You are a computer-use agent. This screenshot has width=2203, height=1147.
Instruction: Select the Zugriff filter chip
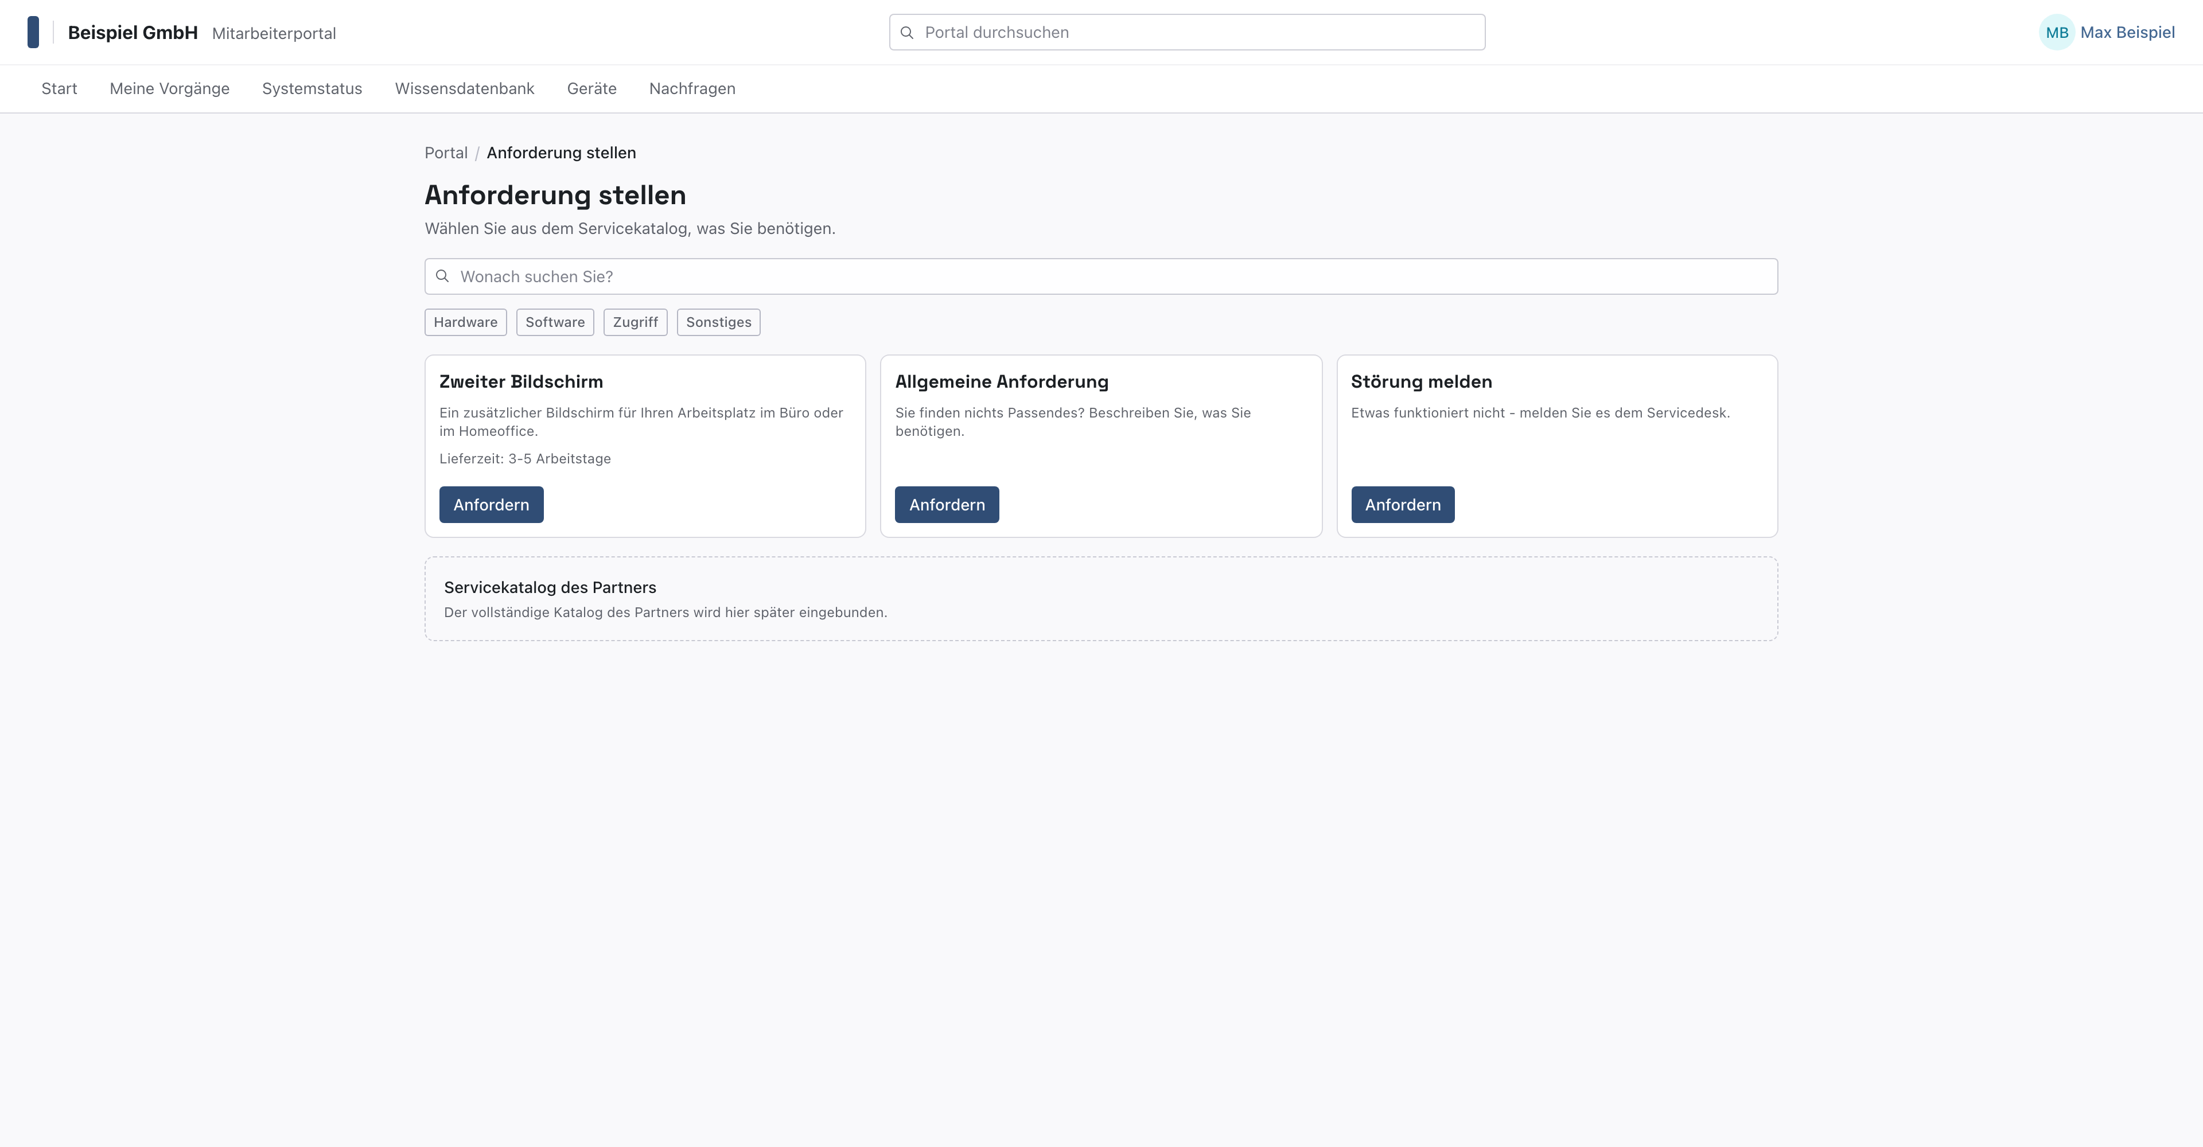click(636, 322)
